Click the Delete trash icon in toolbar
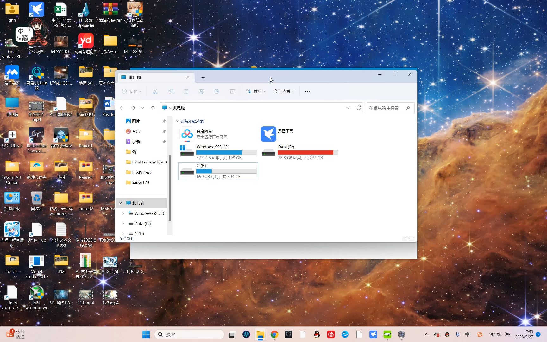The height and width of the screenshot is (342, 547). click(232, 91)
